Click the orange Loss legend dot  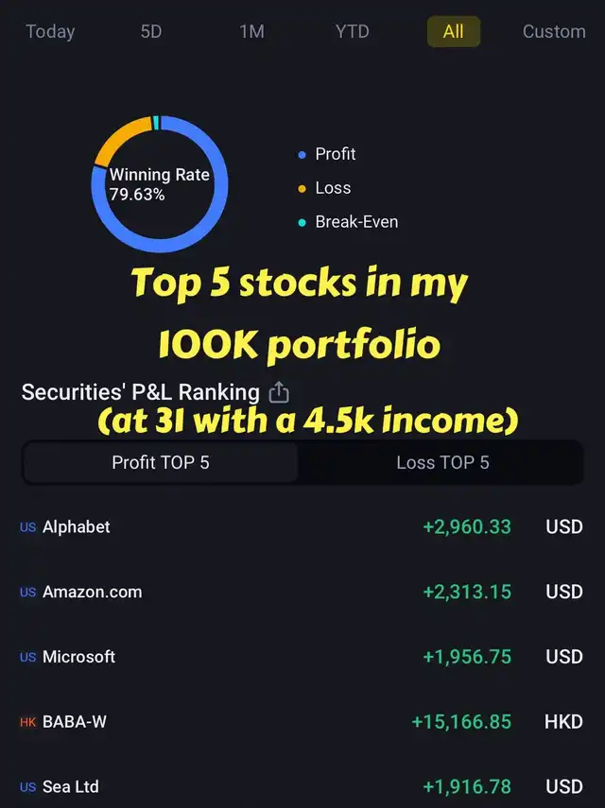pyautogui.click(x=302, y=189)
